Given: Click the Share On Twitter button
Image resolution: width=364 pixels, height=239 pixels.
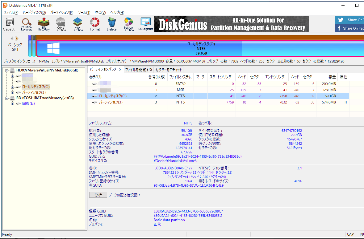Looking at the screenshot, I should point(349,20).
